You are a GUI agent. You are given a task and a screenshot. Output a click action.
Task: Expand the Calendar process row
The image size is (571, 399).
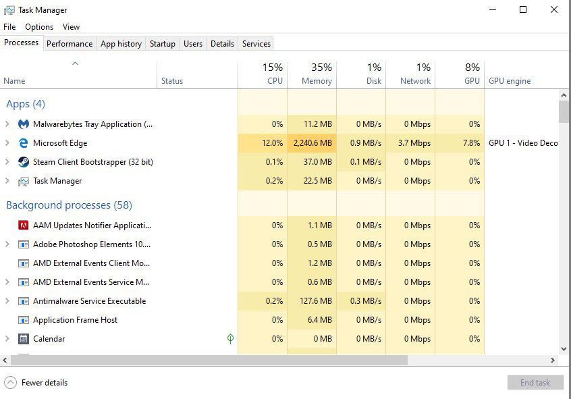(7, 339)
